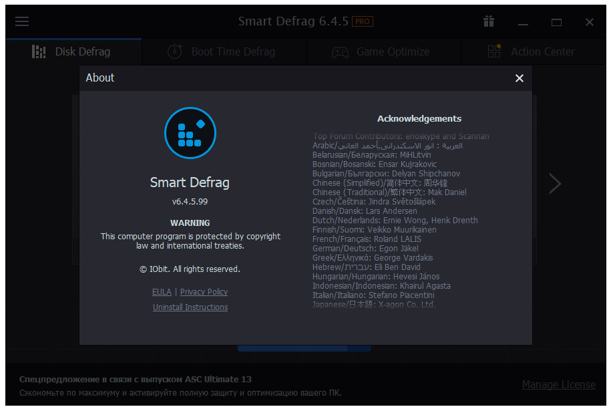Viewport: 609px width, 409px height.
Task: Expand the next panel with right chevron
Action: 555,184
